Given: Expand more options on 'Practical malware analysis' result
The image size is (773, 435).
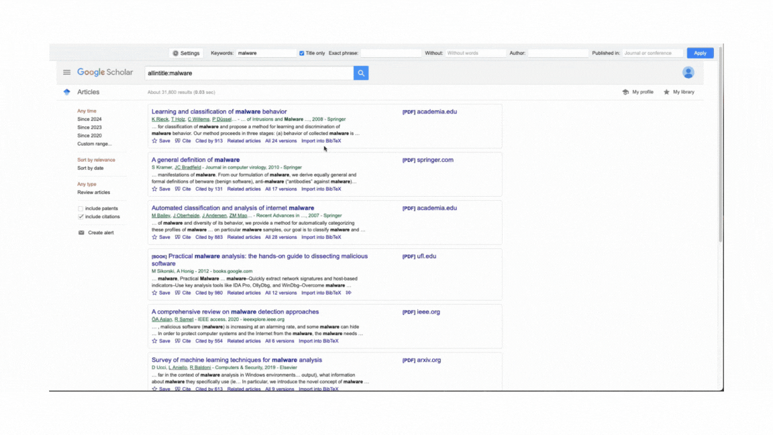Looking at the screenshot, I should (x=348, y=293).
